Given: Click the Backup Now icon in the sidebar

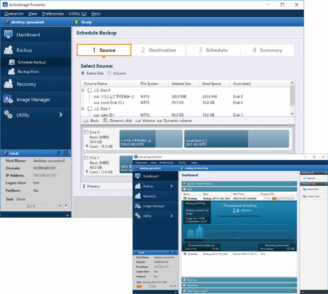Looking at the screenshot, I should (11, 71).
